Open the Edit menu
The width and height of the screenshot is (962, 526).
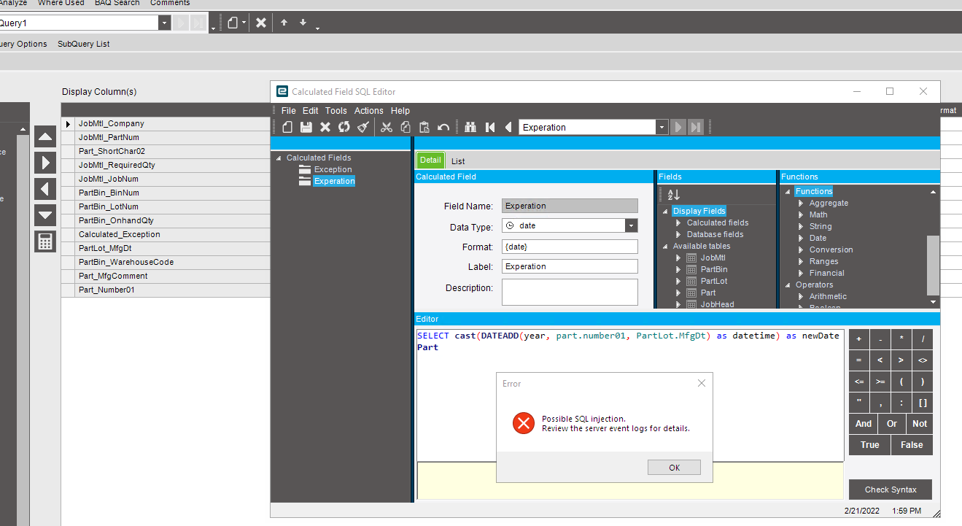tap(311, 111)
